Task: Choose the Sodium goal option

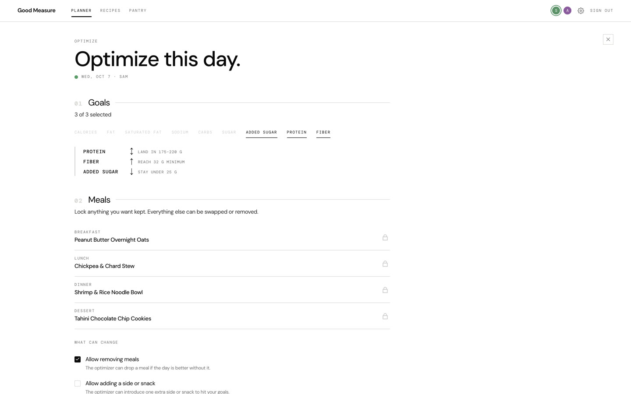Action: 180,132
